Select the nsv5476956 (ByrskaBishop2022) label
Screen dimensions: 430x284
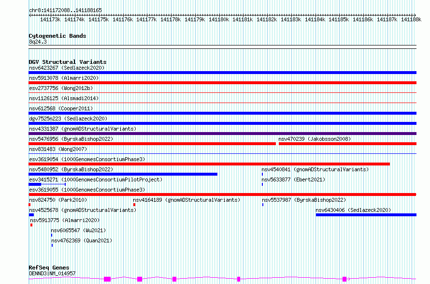[x=71, y=139]
